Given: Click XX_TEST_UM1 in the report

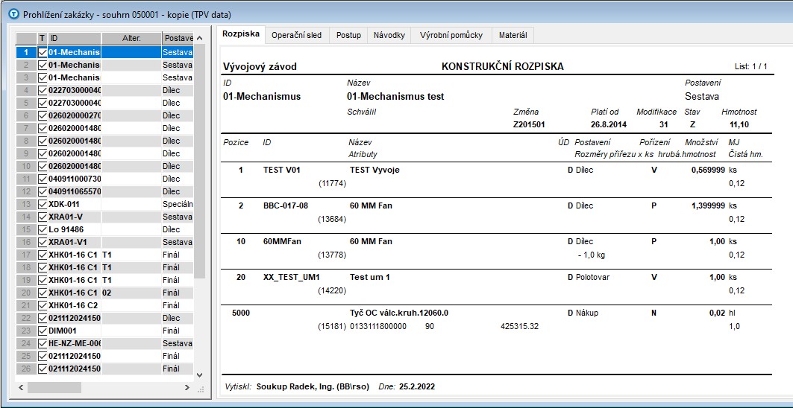Looking at the screenshot, I should click(292, 277).
